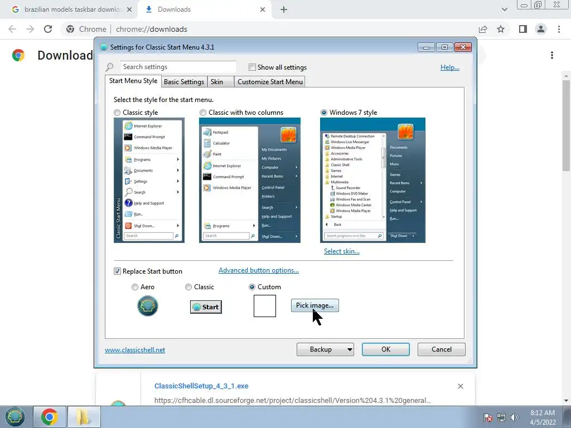Confirm settings with OK button
Viewport: 571px width, 428px height.
pos(386,349)
